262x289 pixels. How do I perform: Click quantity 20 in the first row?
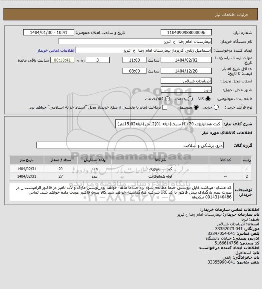click(x=61, y=169)
